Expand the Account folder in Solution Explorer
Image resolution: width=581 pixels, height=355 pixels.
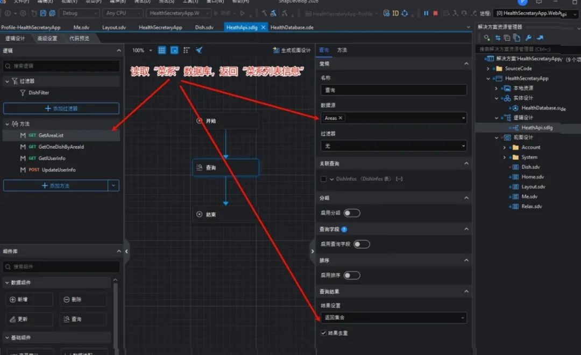(x=504, y=148)
